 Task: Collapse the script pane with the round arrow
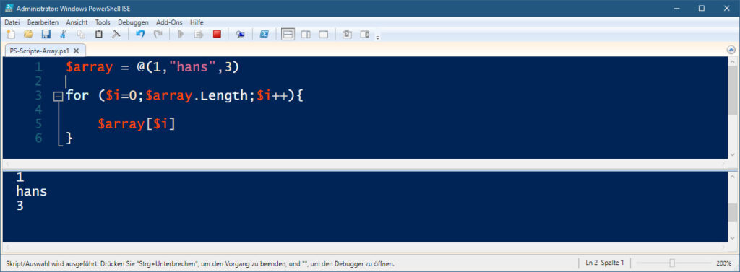(x=731, y=50)
